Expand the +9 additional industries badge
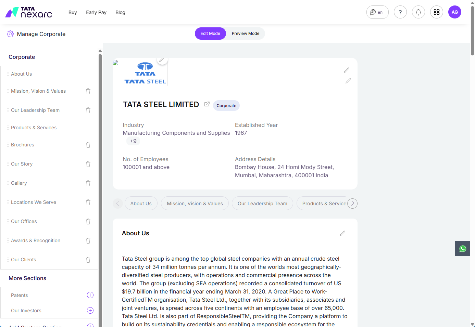 click(x=133, y=141)
